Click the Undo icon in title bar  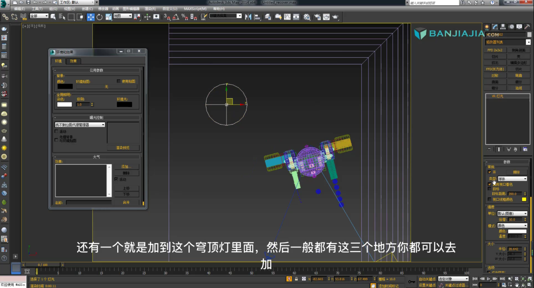pyautogui.click(x=35, y=3)
